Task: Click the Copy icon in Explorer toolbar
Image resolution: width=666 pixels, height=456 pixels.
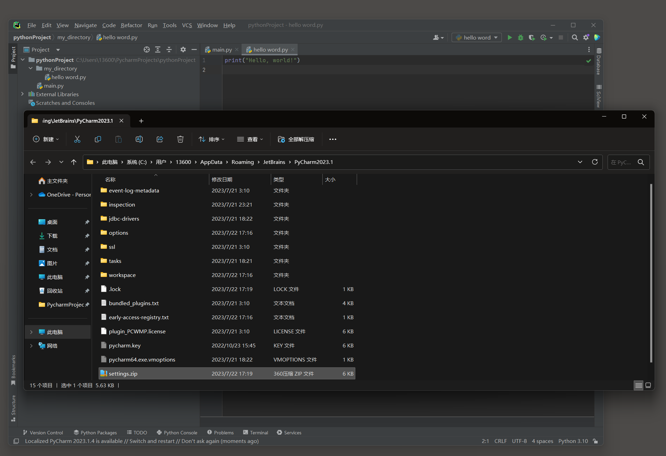Action: coord(98,139)
